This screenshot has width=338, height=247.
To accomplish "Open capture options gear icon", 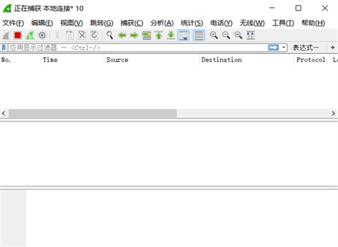I will tap(42, 35).
